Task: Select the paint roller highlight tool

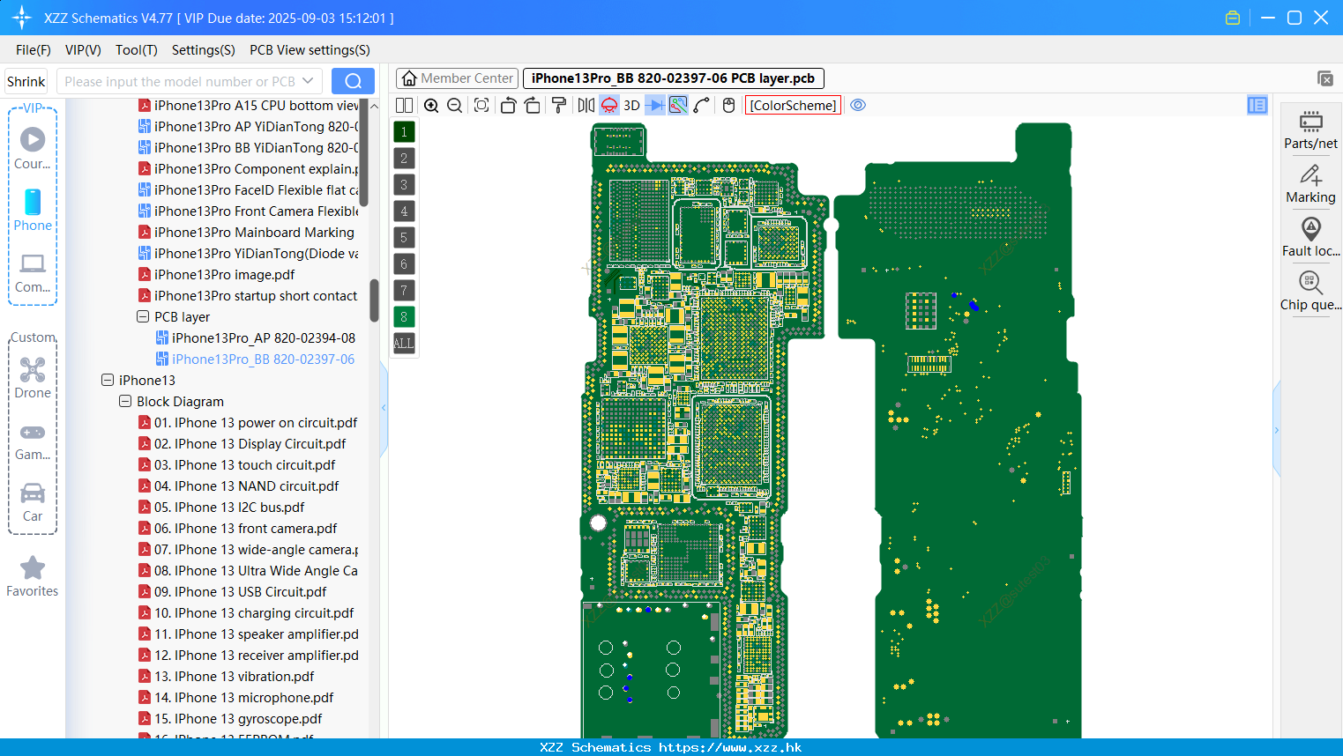Action: click(559, 105)
